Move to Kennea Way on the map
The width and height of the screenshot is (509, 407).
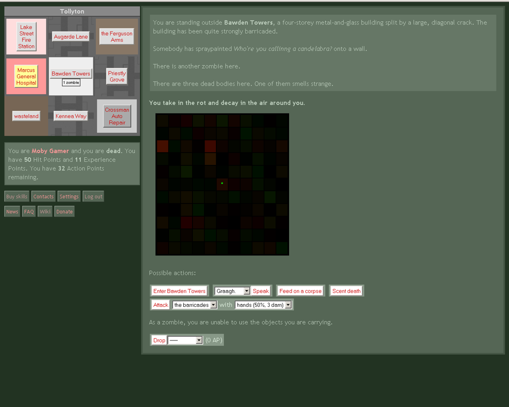(x=71, y=116)
